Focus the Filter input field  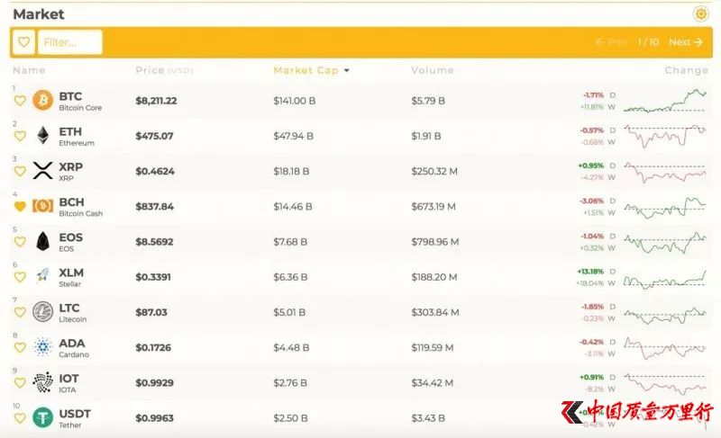pos(70,42)
